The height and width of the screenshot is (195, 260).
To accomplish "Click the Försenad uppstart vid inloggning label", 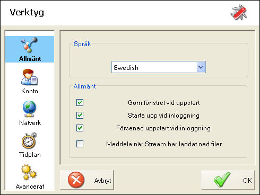I will 163,128.
